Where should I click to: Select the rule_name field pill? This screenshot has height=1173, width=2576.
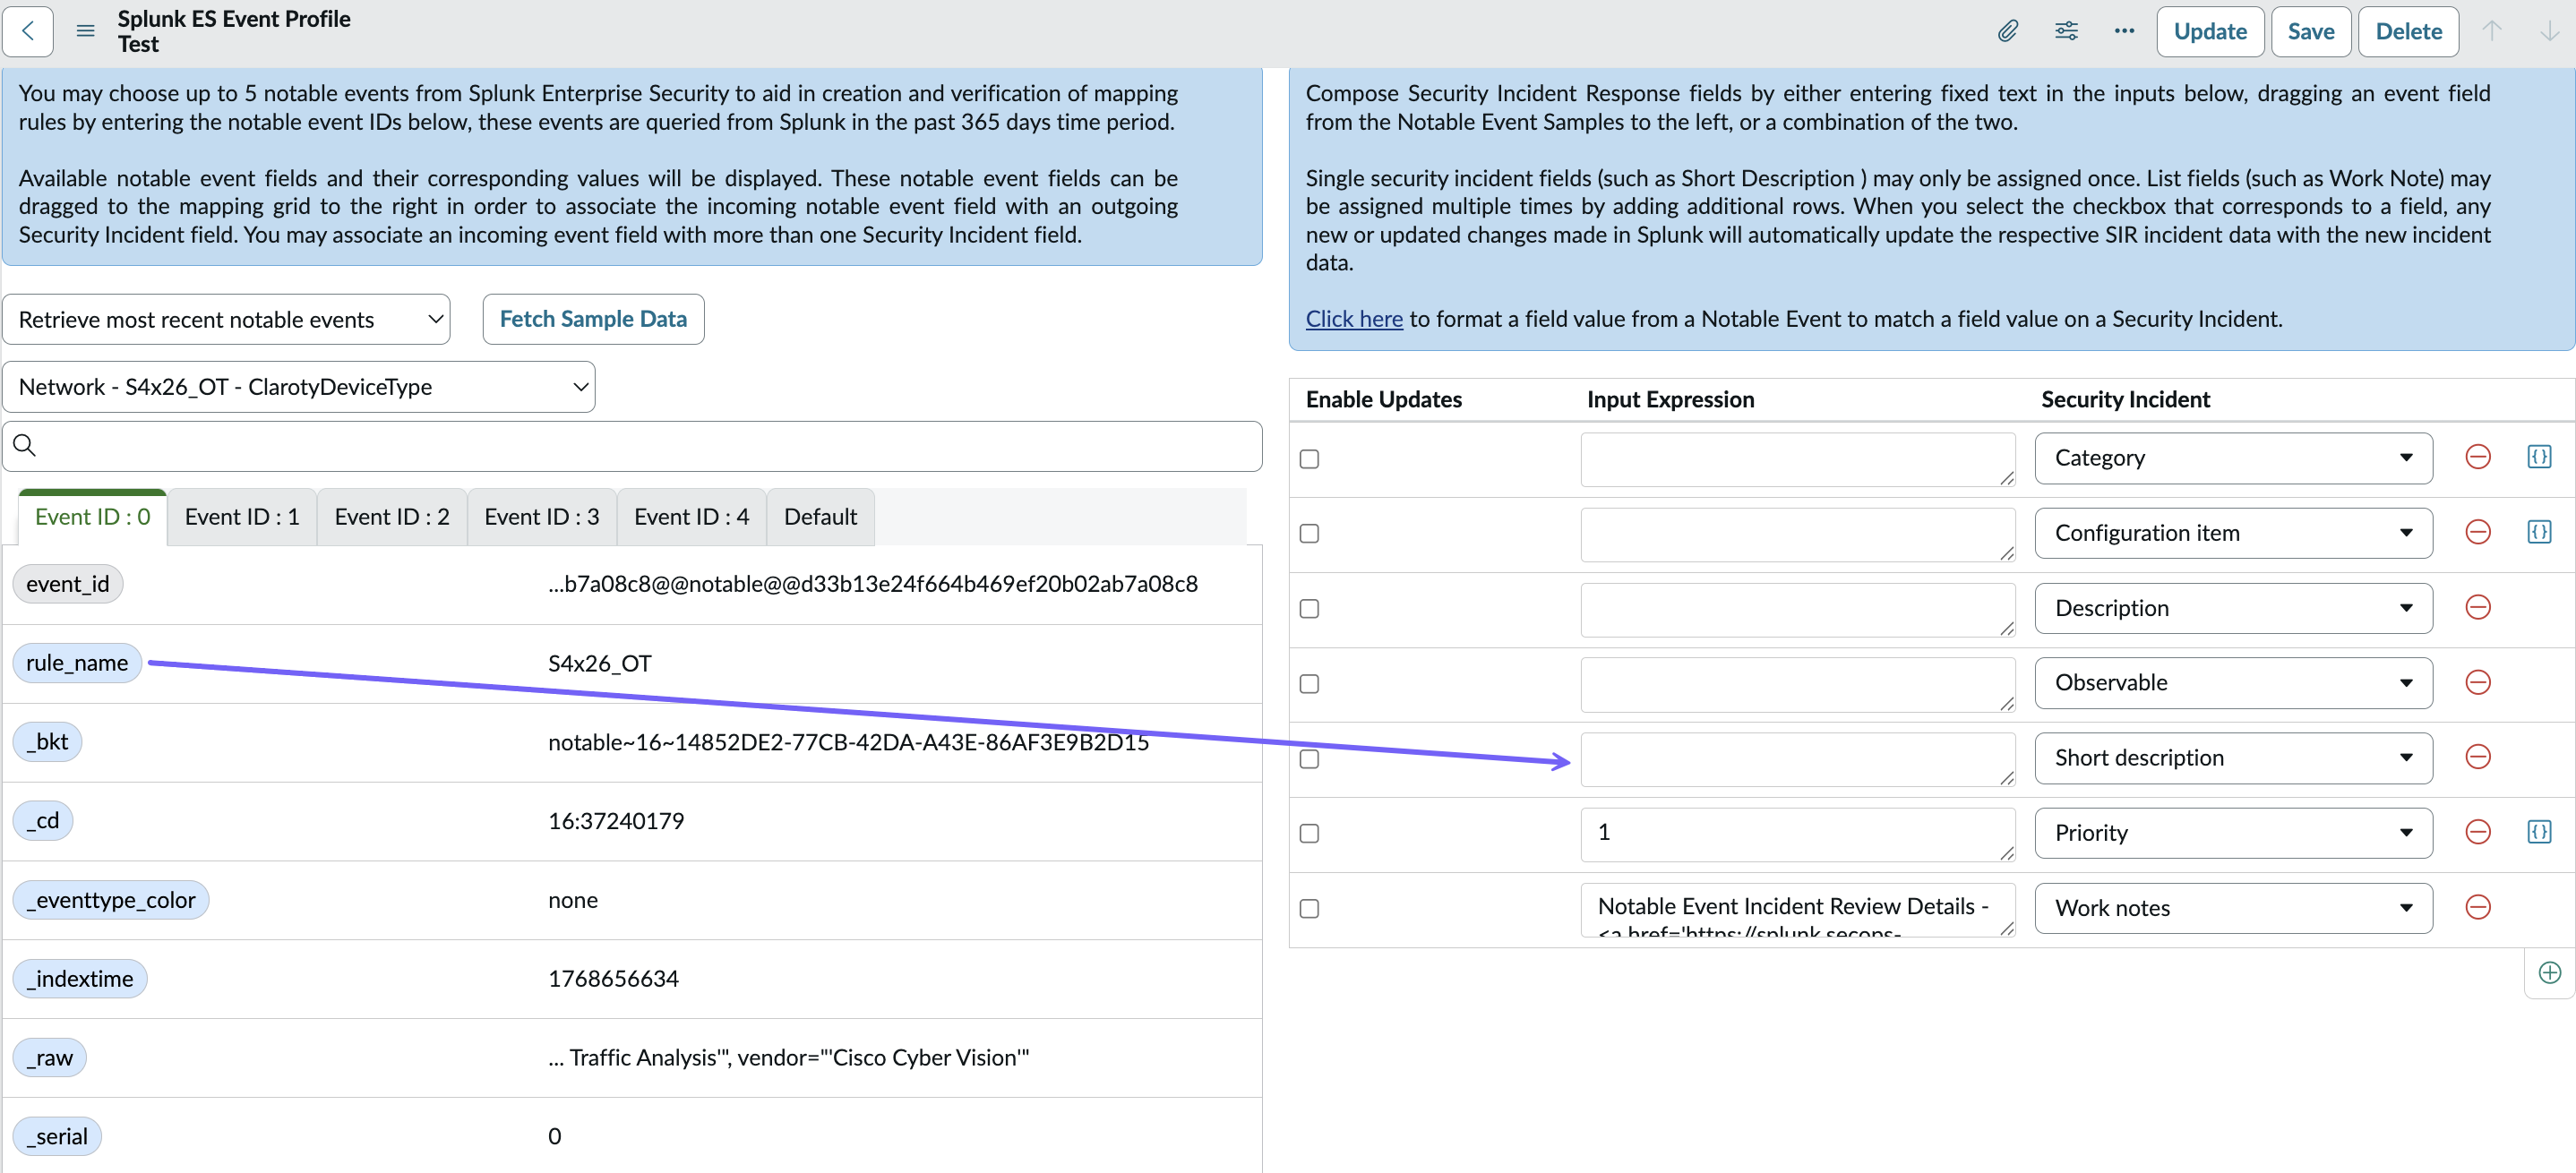pos(77,663)
